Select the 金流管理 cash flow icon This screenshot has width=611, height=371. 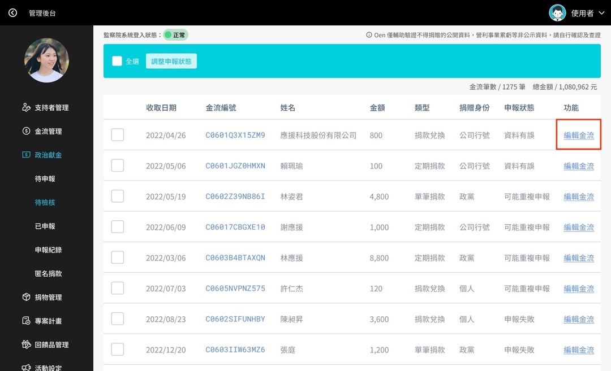(27, 130)
